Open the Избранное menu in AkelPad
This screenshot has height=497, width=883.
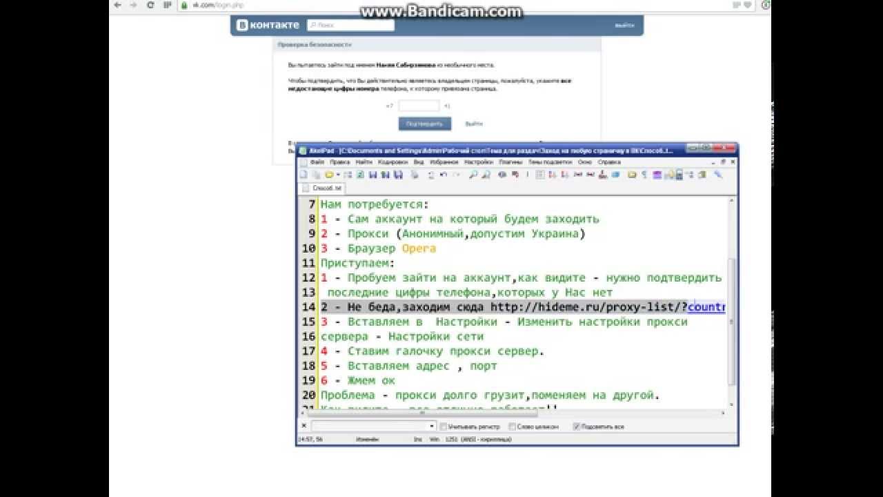point(444,162)
